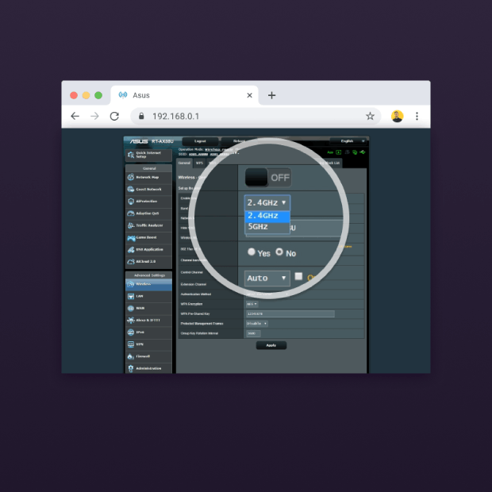Open Network Map in the sidebar
The image size is (492, 492).
coord(148,177)
